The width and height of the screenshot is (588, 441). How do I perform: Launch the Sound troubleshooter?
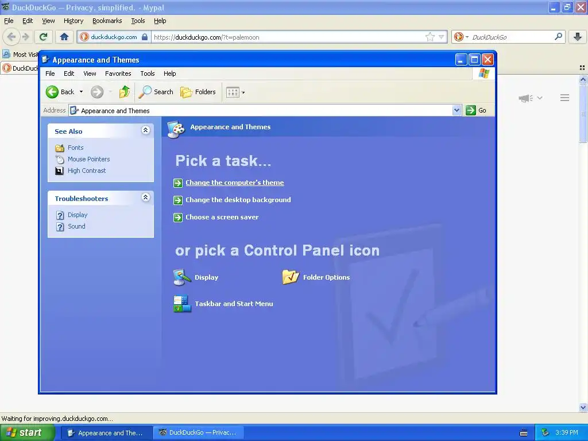click(x=76, y=226)
